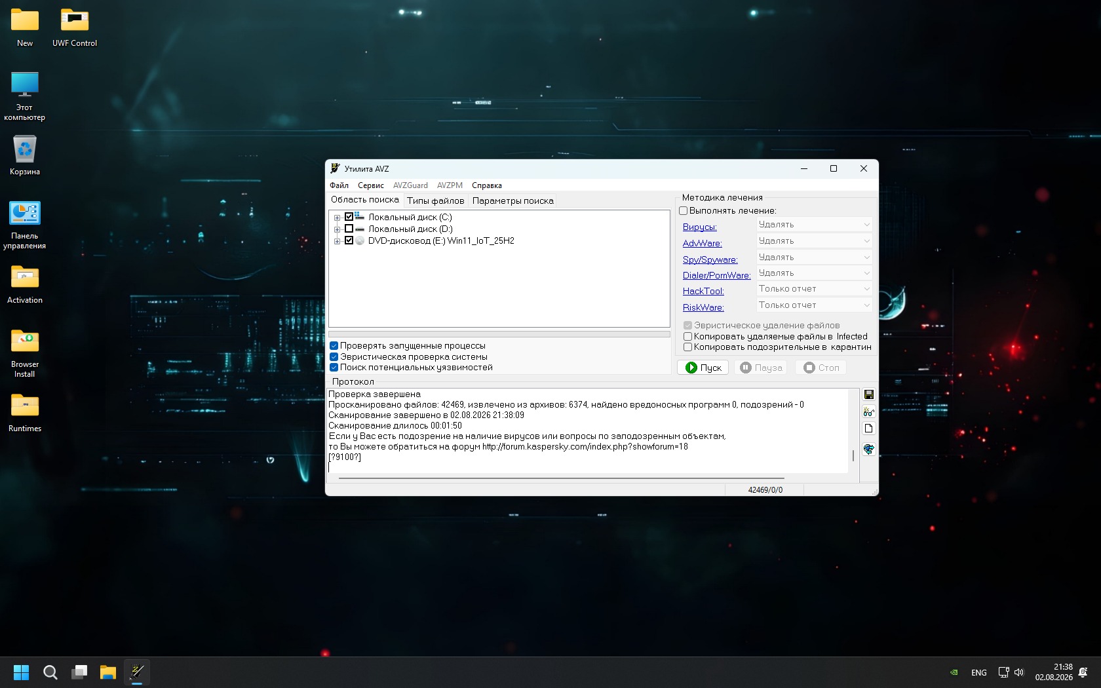This screenshot has width=1101, height=688.
Task: Open the clock showing 21:38 02.08.2026
Action: pyautogui.click(x=1054, y=672)
